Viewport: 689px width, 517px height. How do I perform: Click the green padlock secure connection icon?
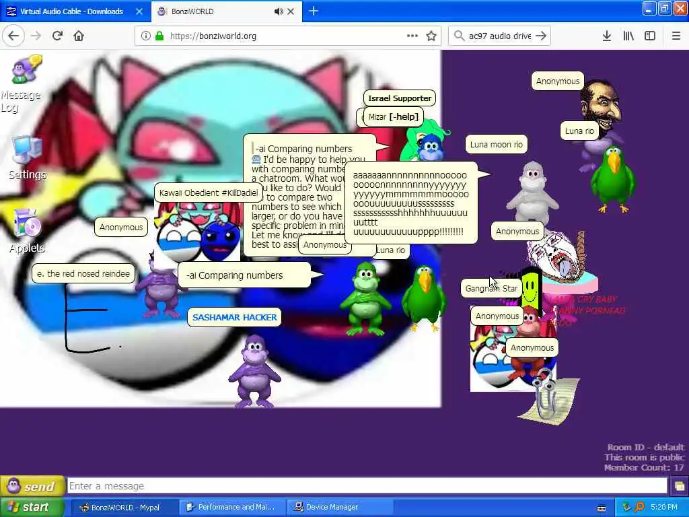click(159, 36)
